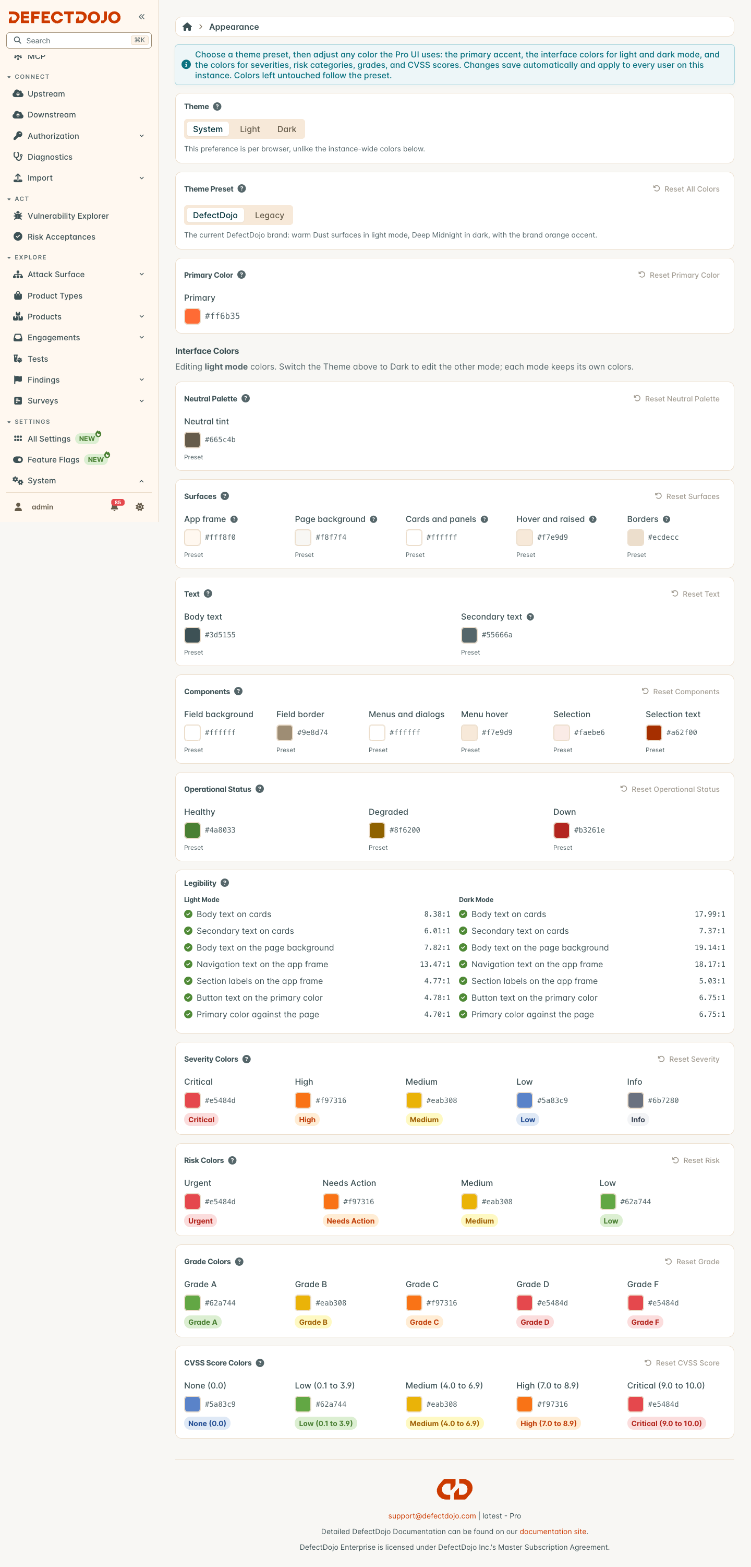Open Diagnostics in the sidebar
Viewport: 751px width, 1567px height.
tap(79, 157)
